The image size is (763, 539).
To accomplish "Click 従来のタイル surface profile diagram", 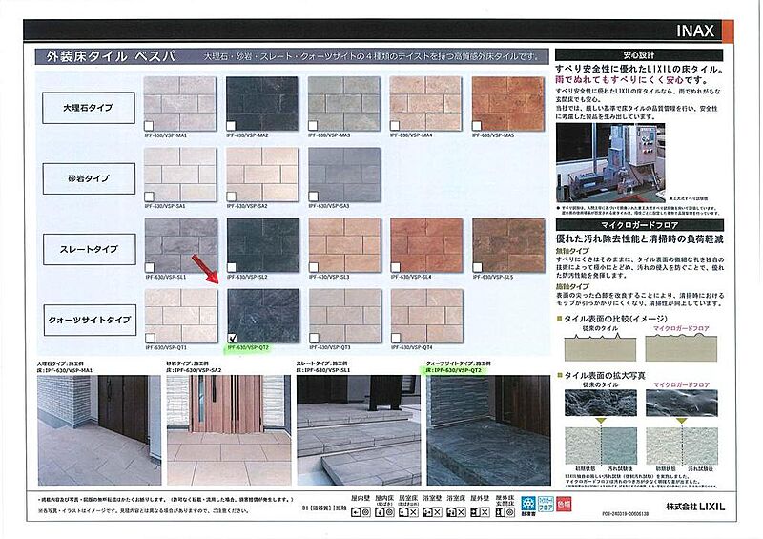I will pyautogui.click(x=600, y=347).
